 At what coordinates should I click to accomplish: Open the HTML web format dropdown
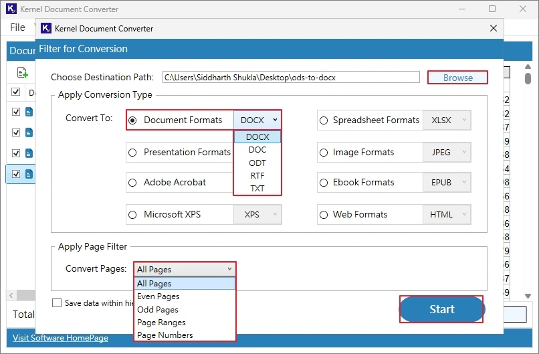coord(447,215)
